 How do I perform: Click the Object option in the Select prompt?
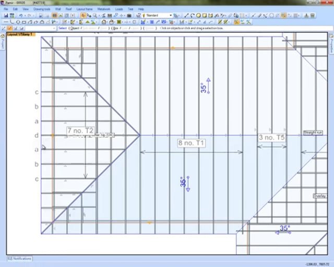click(75, 28)
